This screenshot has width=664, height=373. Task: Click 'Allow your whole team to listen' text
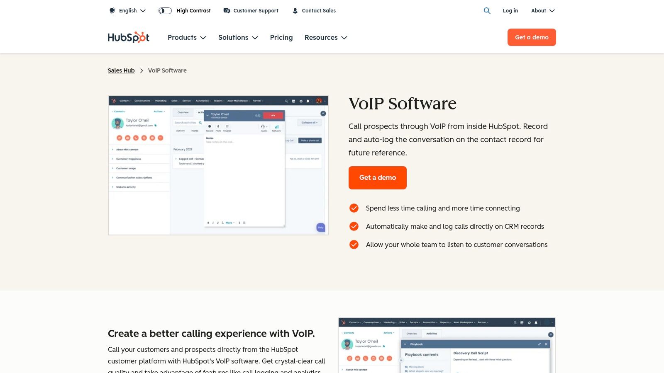pyautogui.click(x=456, y=245)
